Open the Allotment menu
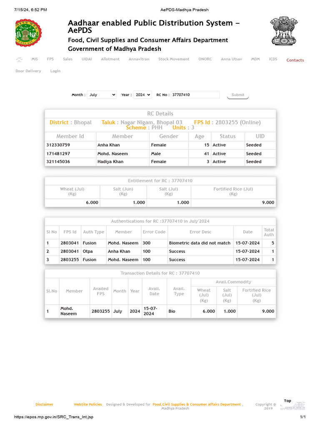Image resolution: width=320 pixels, height=427 pixels. pyautogui.click(x=110, y=59)
